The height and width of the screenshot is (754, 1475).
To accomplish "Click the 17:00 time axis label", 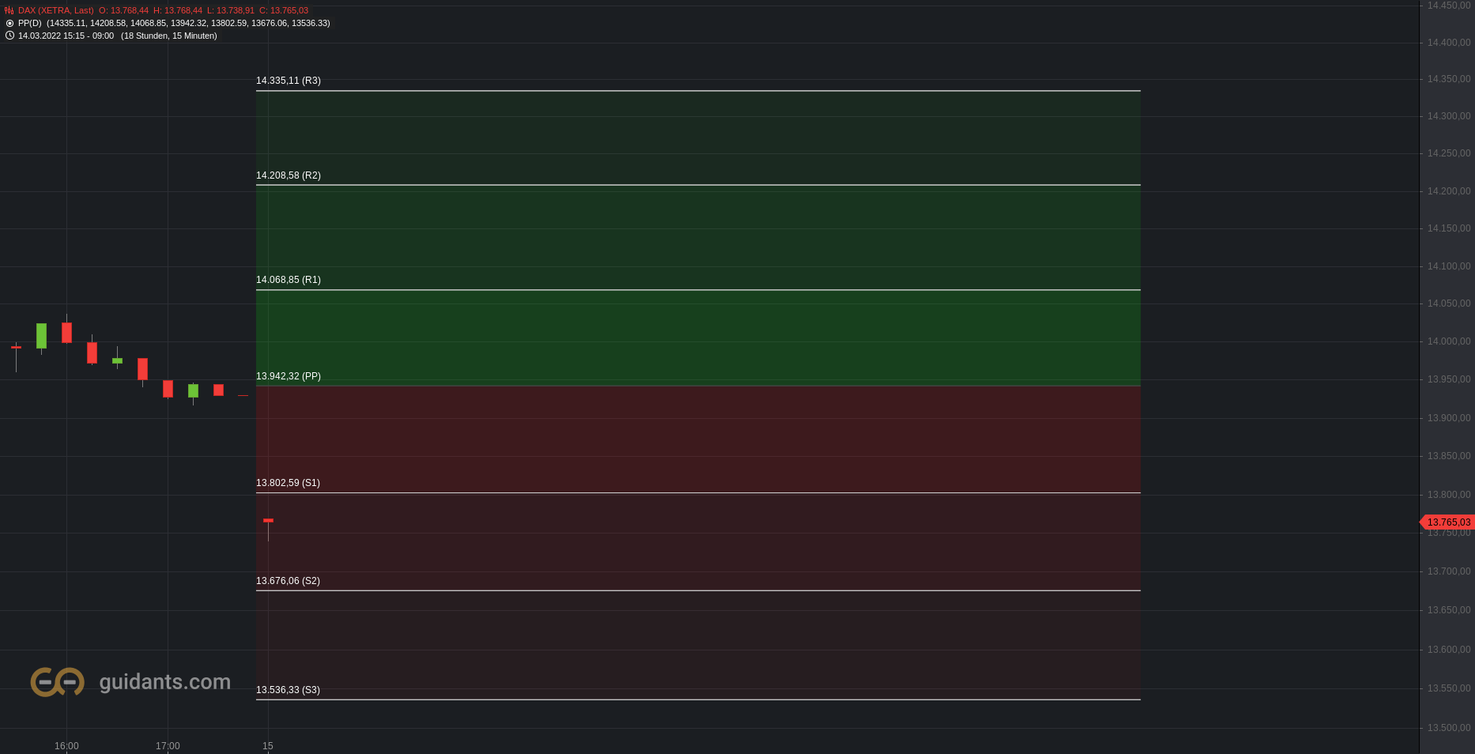I will click(x=168, y=746).
